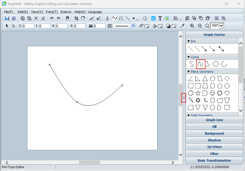Image resolution: width=245 pixels, height=171 pixels.
Task: Click the Undo arrow icon
Action: coord(51,18)
